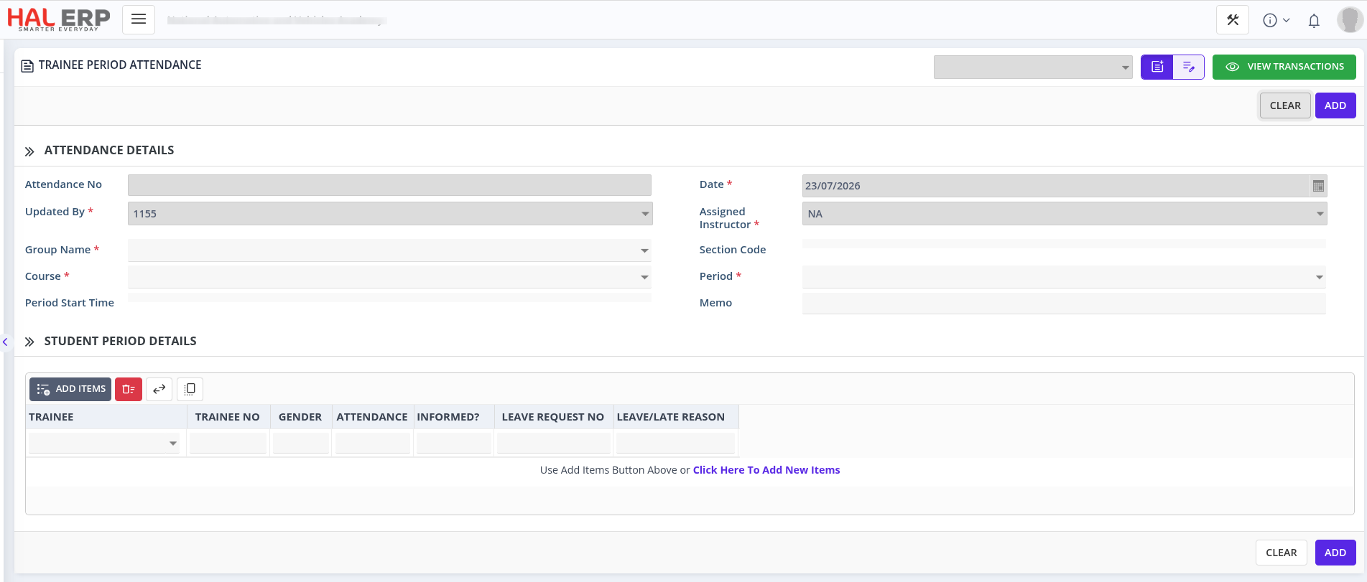Open the Trainee dropdown in grid
Image resolution: width=1367 pixels, height=582 pixels.
(x=104, y=443)
